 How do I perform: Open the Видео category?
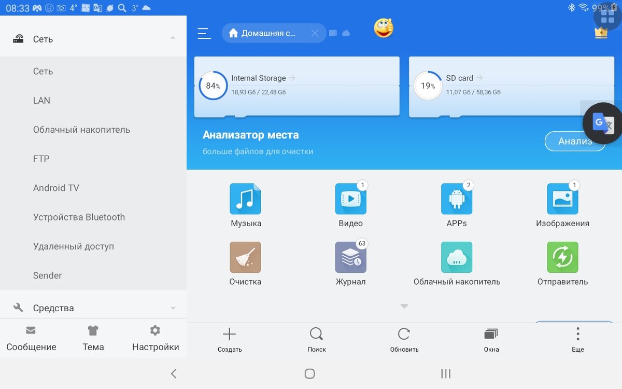(x=351, y=205)
